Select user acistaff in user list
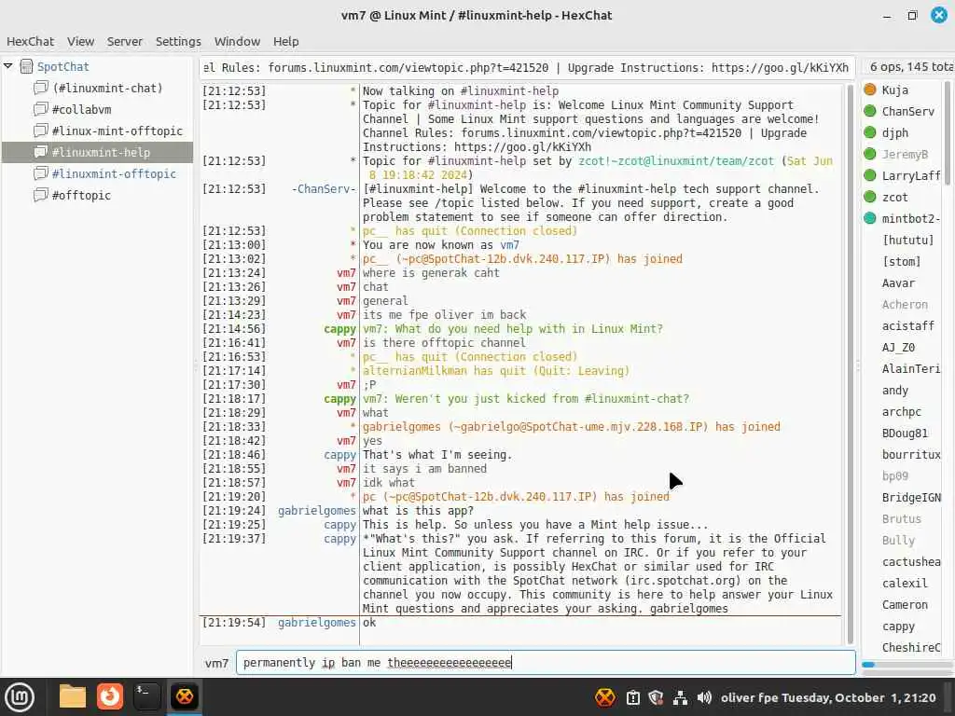The height and width of the screenshot is (716, 955). tap(907, 325)
